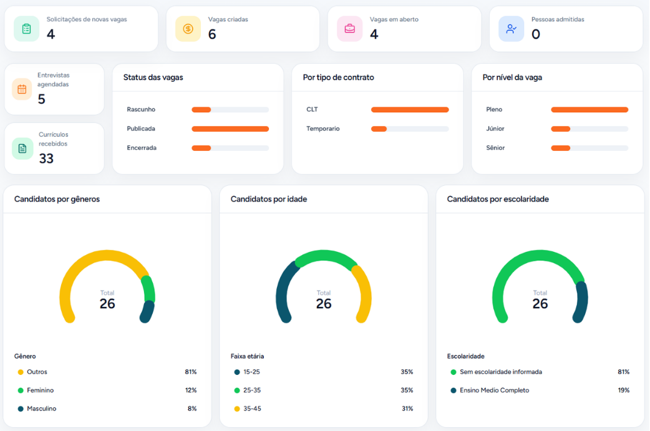Viewport: 650px width, 431px height.
Task: Select the Vagas criadas dollar icon
Action: click(x=187, y=29)
